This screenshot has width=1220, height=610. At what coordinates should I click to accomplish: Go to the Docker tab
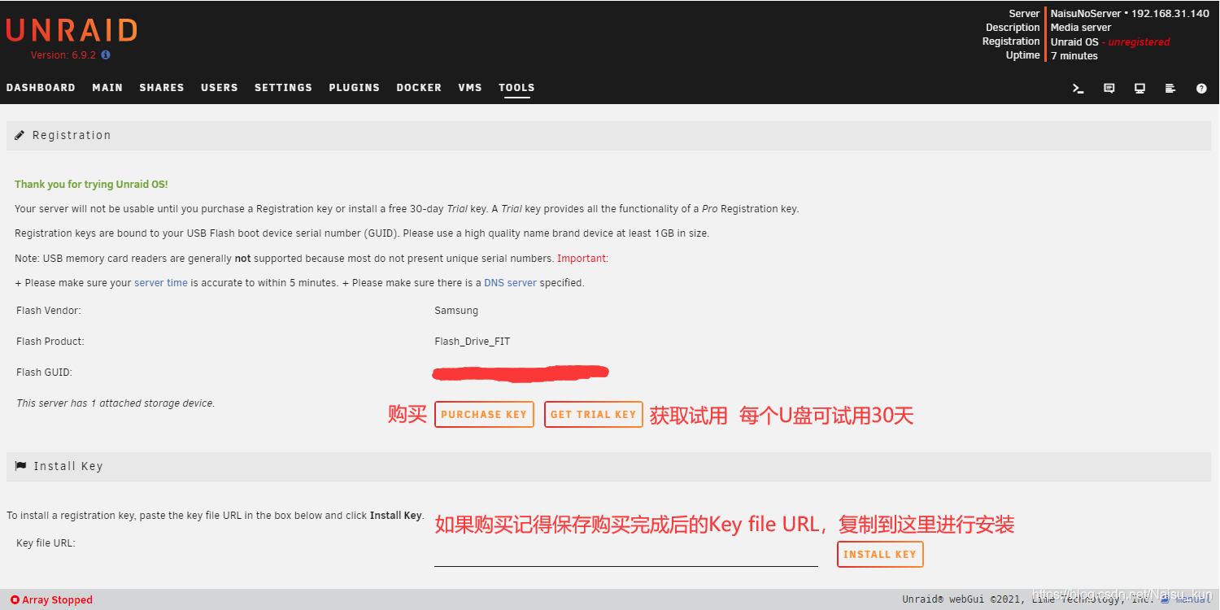(x=419, y=88)
